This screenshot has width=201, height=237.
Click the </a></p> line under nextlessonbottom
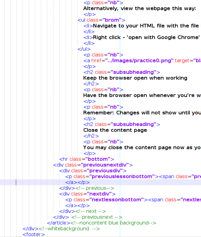pos(77,206)
